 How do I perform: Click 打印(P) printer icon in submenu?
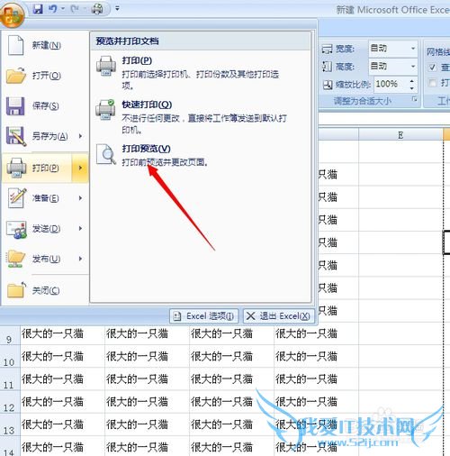point(106,66)
